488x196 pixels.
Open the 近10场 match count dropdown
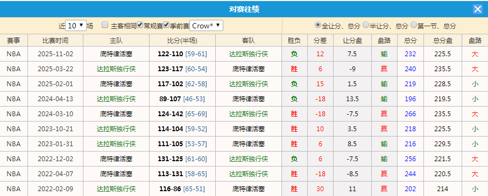(x=76, y=26)
